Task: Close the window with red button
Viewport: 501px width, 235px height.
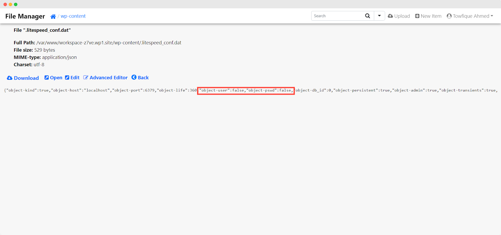Action: pos(5,4)
